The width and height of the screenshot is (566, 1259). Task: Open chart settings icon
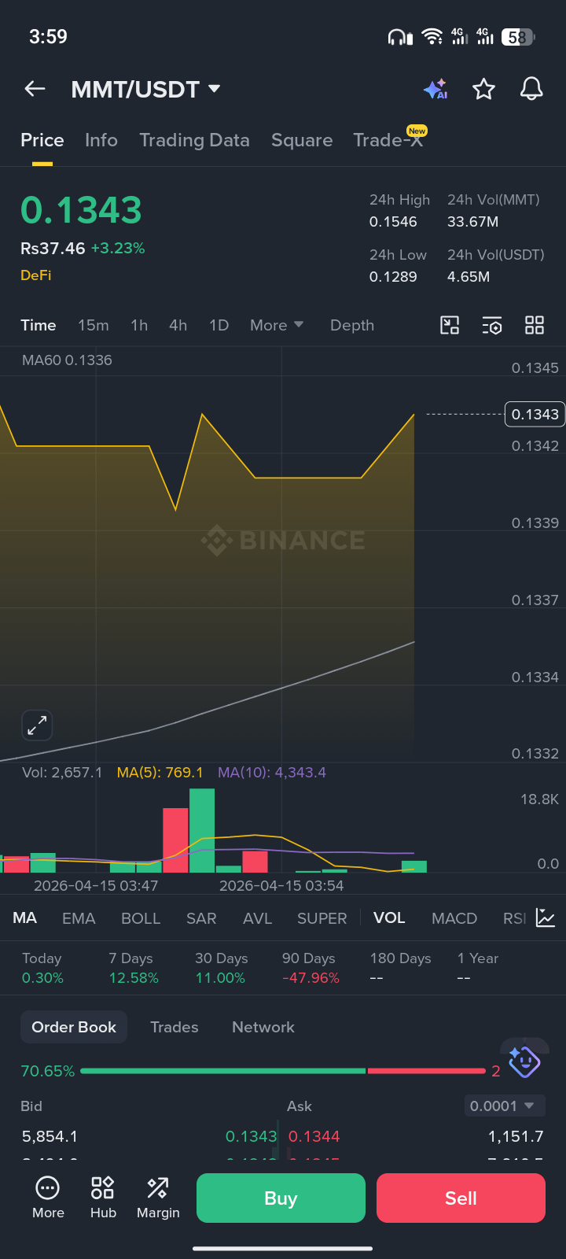(x=492, y=325)
